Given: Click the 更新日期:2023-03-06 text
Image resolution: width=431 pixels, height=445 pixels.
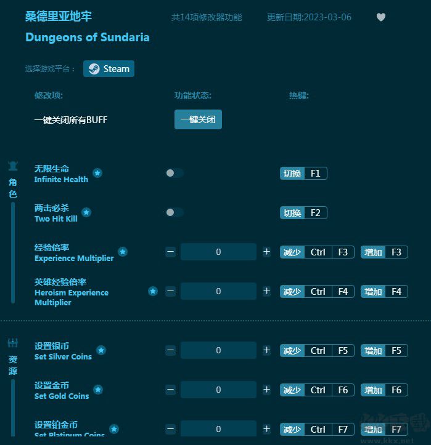Looking at the screenshot, I should pyautogui.click(x=309, y=17).
